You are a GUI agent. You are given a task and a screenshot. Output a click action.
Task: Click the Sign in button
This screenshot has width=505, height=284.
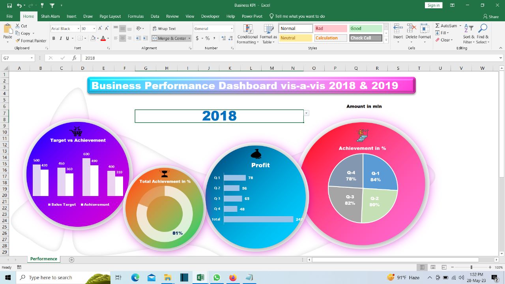pyautogui.click(x=434, y=5)
